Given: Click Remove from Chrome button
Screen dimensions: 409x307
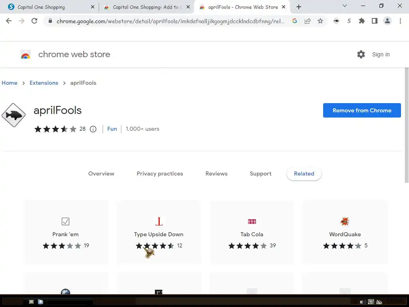Looking at the screenshot, I should click(x=362, y=110).
